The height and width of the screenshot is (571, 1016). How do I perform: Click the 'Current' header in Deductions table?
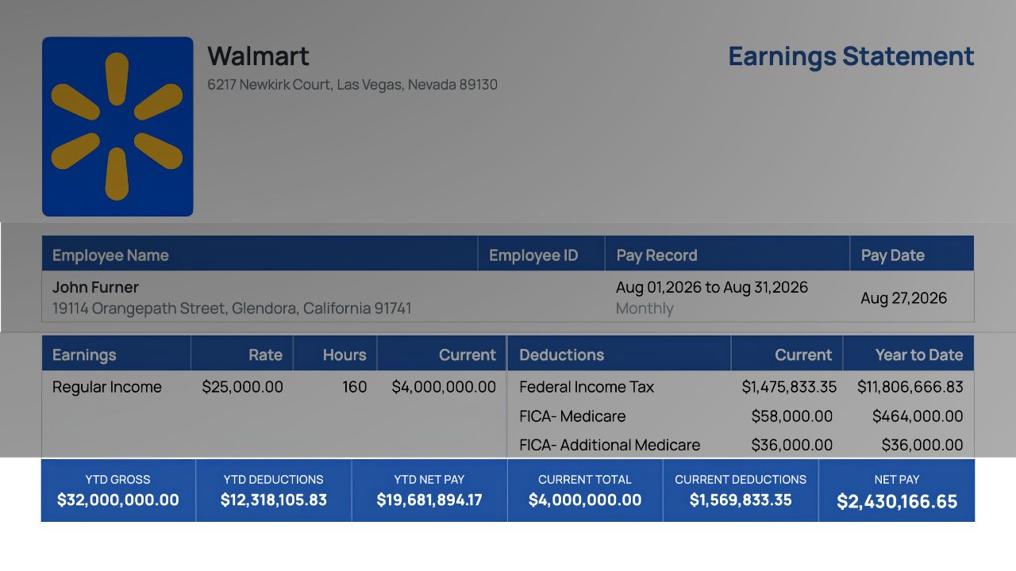point(803,354)
